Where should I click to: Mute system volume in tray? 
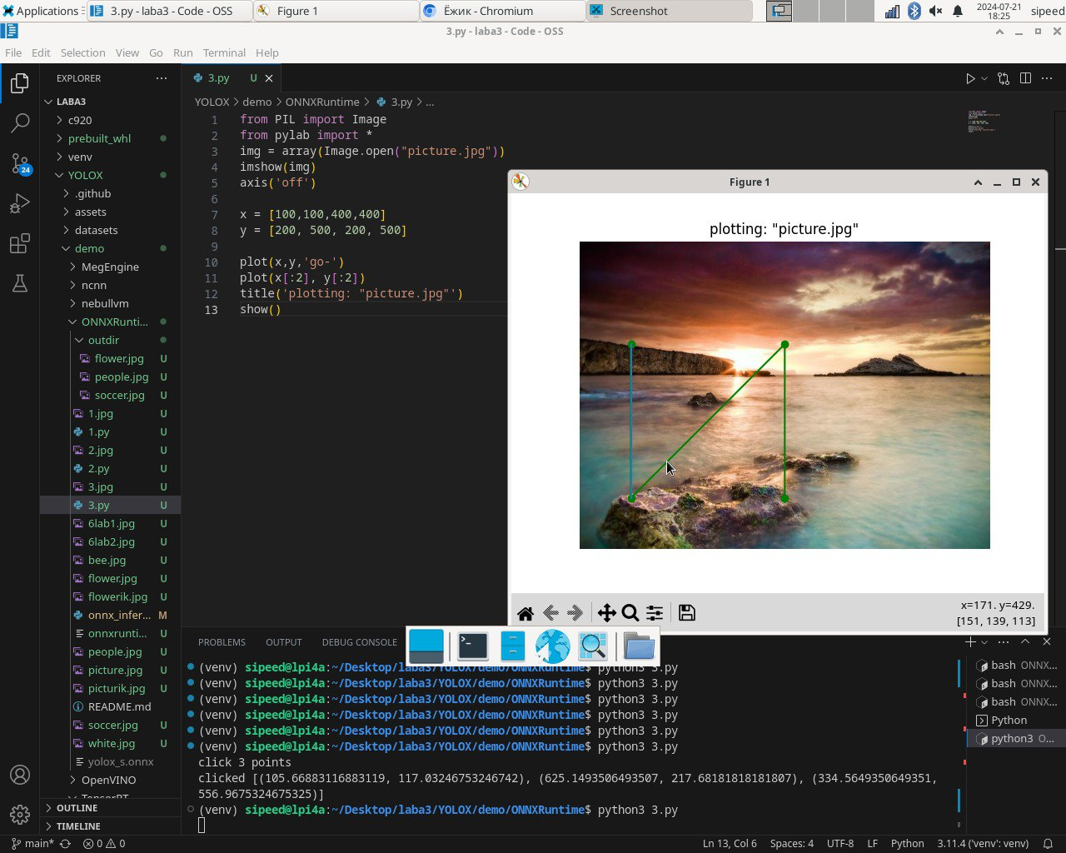pos(936,11)
